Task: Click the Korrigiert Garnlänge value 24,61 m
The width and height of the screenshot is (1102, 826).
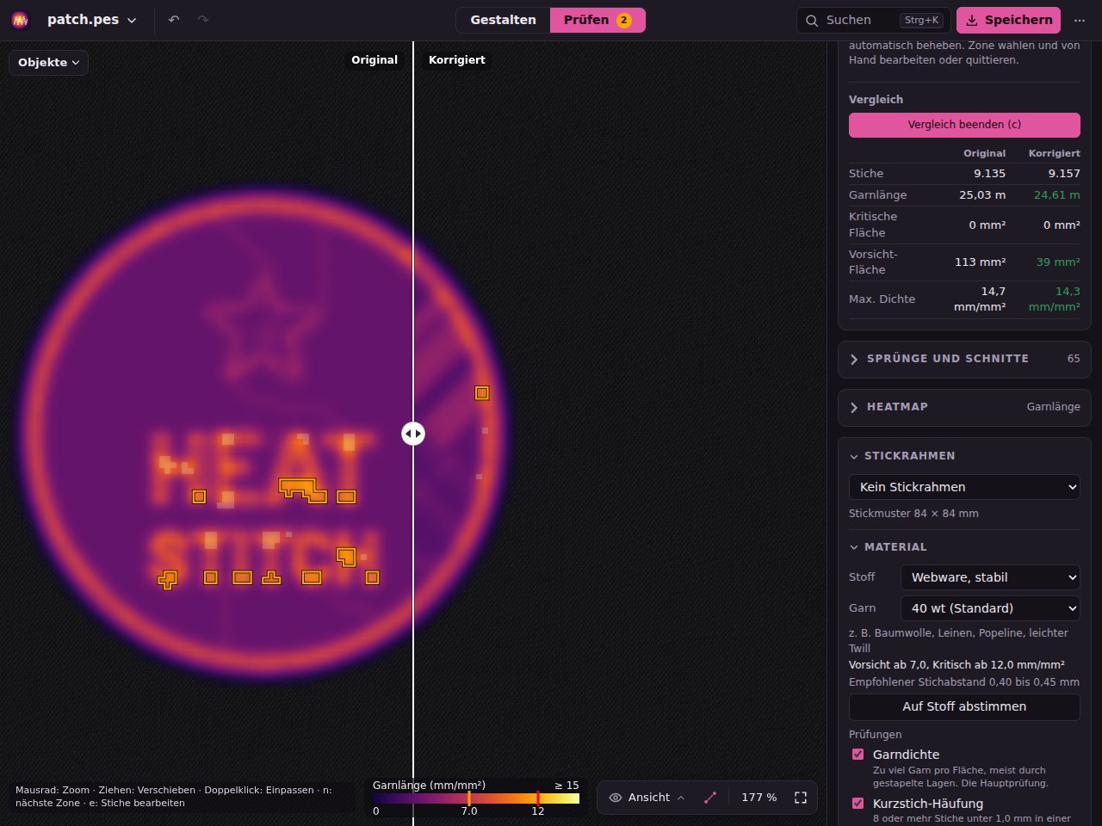Action: (1056, 195)
